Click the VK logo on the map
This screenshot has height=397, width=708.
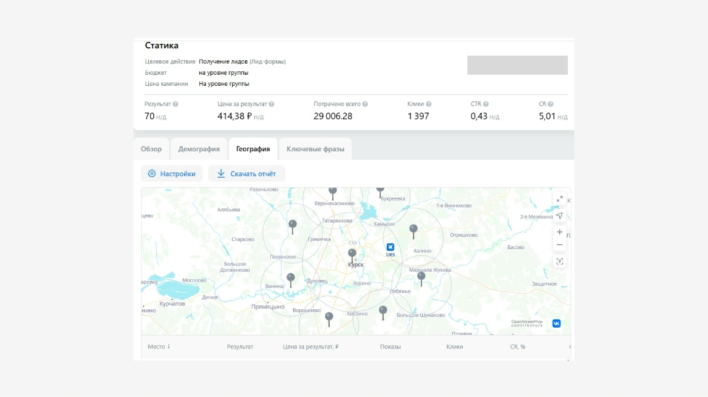(557, 323)
